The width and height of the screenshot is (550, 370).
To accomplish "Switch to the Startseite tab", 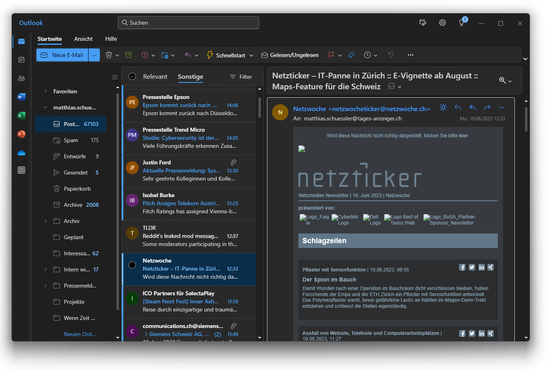I will pyautogui.click(x=50, y=39).
